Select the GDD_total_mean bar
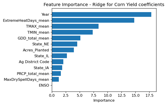Image resolution: width=167 pixels, height=105 pixels. pos(66,38)
